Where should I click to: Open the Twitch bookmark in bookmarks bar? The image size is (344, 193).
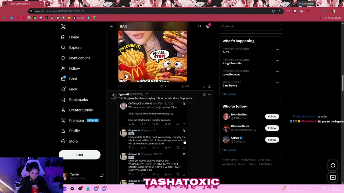pyautogui.click(x=41, y=18)
